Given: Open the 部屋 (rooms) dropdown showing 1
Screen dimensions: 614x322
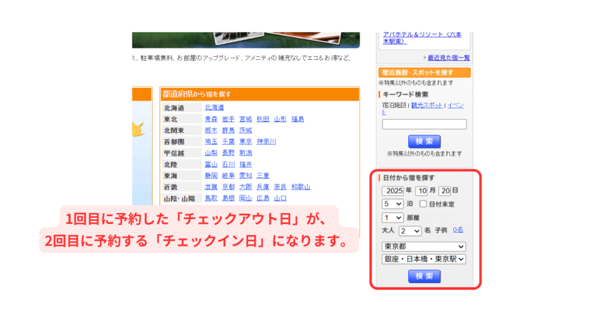Looking at the screenshot, I should (393, 218).
